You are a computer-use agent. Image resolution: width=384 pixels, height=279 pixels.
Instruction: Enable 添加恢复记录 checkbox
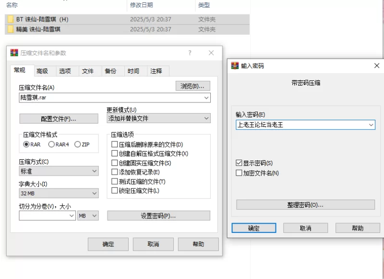coord(114,172)
